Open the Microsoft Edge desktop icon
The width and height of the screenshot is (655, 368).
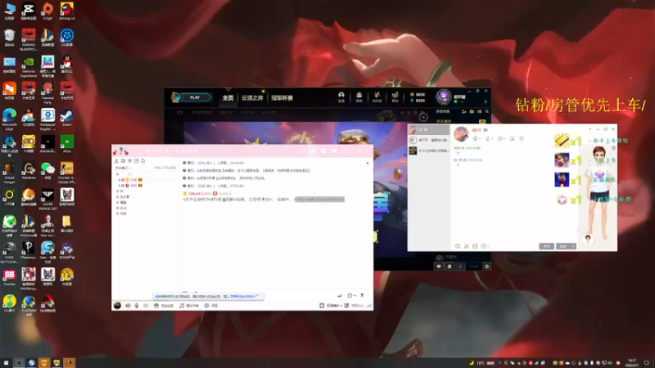9,119
